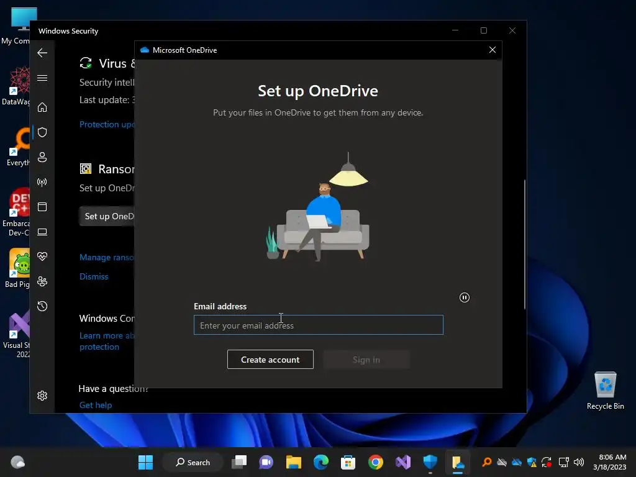This screenshot has height=477, width=636.
Task: Click the Get help link
Action: click(x=96, y=405)
